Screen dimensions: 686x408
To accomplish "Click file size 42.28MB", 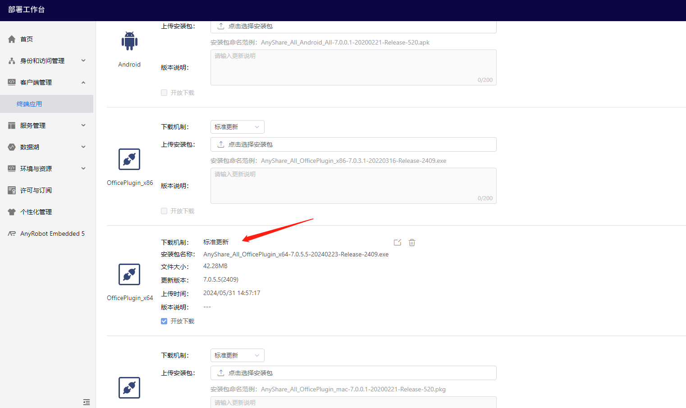I will pyautogui.click(x=215, y=266).
